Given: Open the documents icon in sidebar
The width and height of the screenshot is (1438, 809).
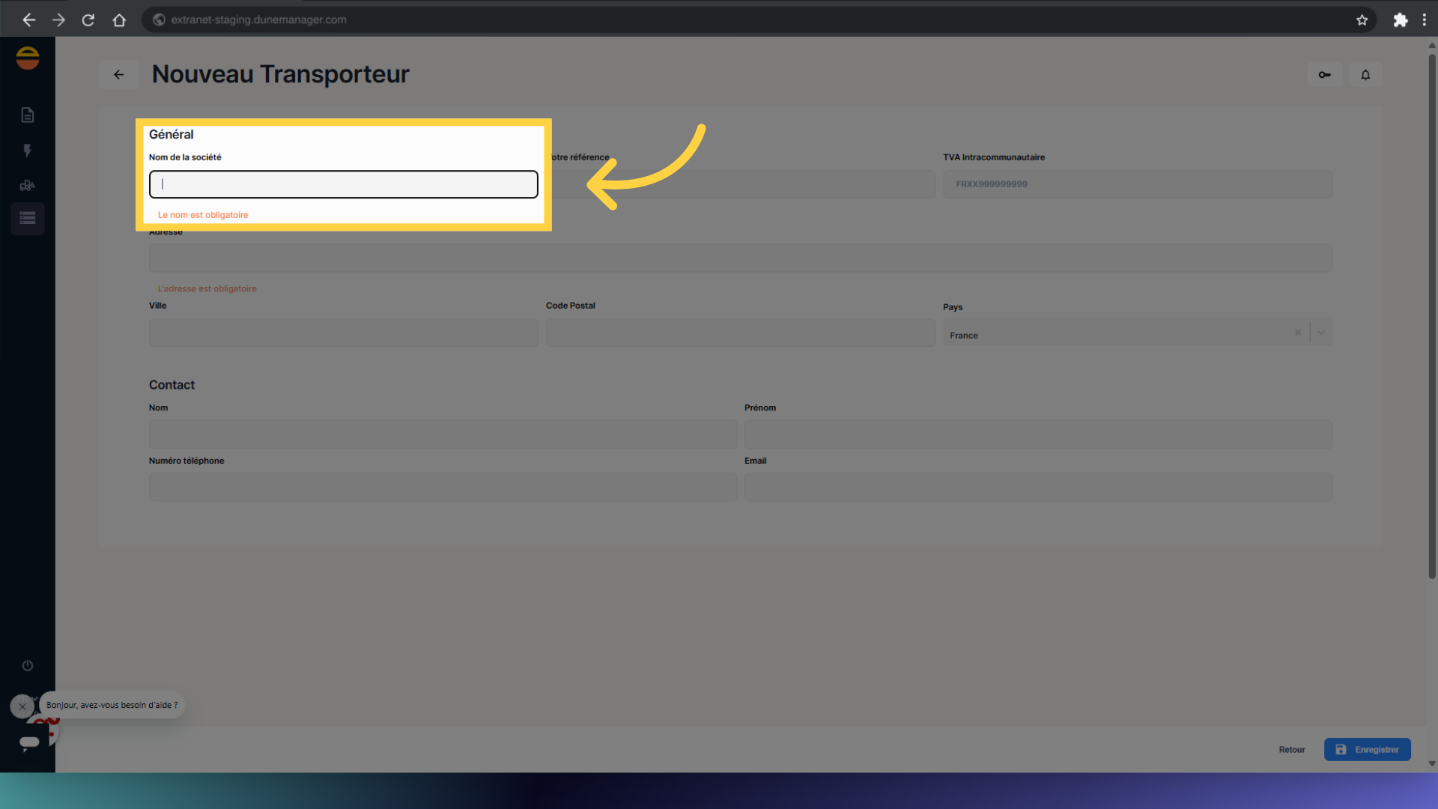Looking at the screenshot, I should [28, 115].
